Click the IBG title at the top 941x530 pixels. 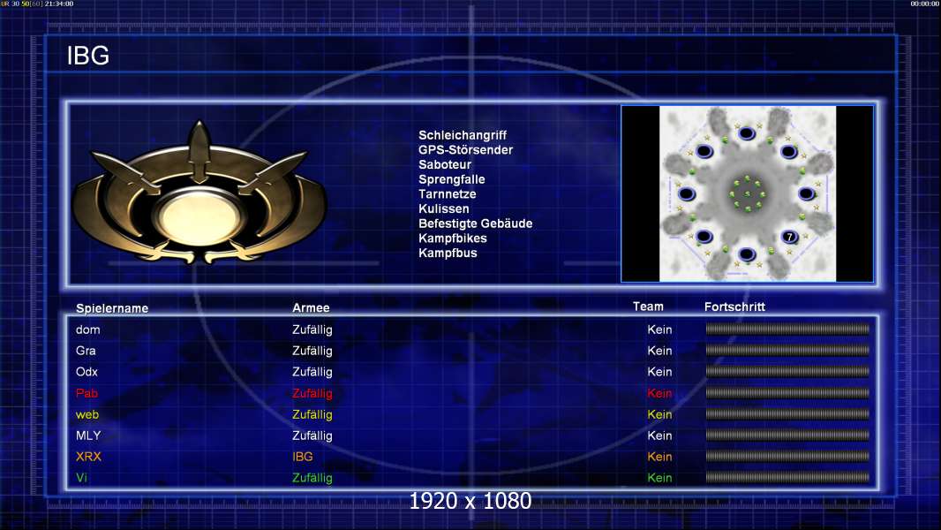point(87,56)
